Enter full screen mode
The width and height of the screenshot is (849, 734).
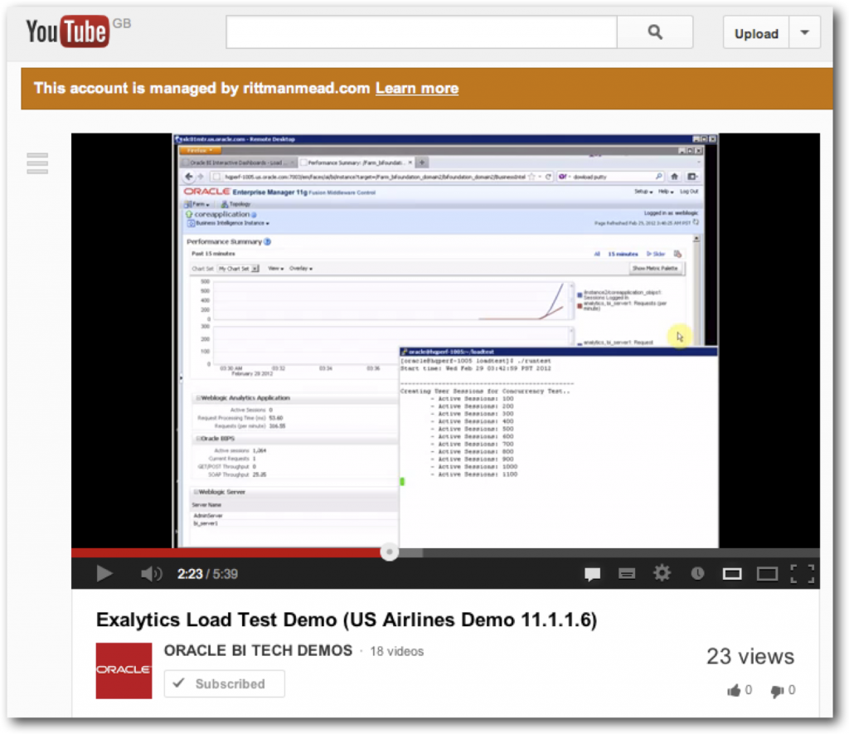pos(803,574)
